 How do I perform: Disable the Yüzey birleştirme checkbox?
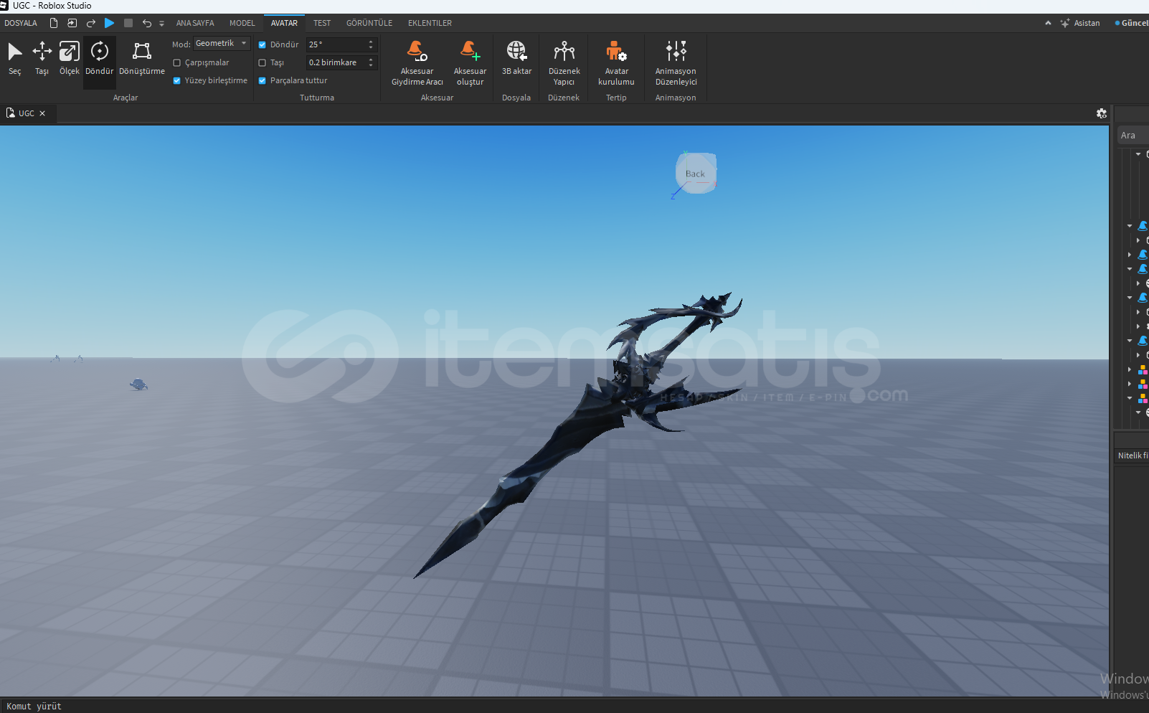pyautogui.click(x=177, y=81)
